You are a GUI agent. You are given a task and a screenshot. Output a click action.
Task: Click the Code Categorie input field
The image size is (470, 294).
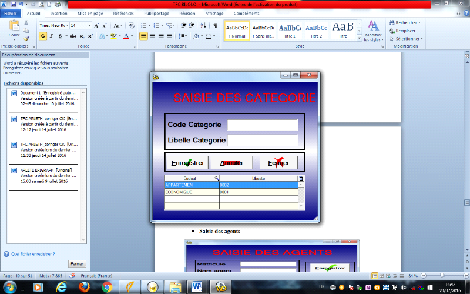tap(262, 125)
